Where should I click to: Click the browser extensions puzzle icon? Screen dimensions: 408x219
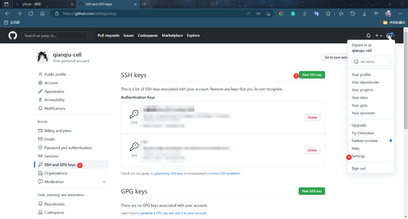[x=328, y=14]
